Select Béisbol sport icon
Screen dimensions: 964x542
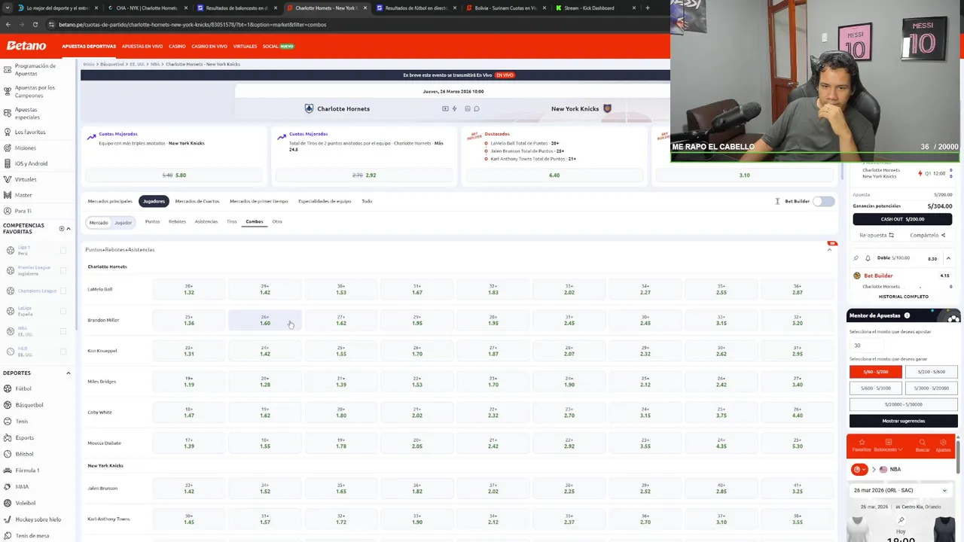point(8,454)
